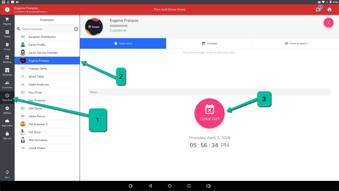Click the Search employees field
The image size is (339, 191).
(x=46, y=29)
